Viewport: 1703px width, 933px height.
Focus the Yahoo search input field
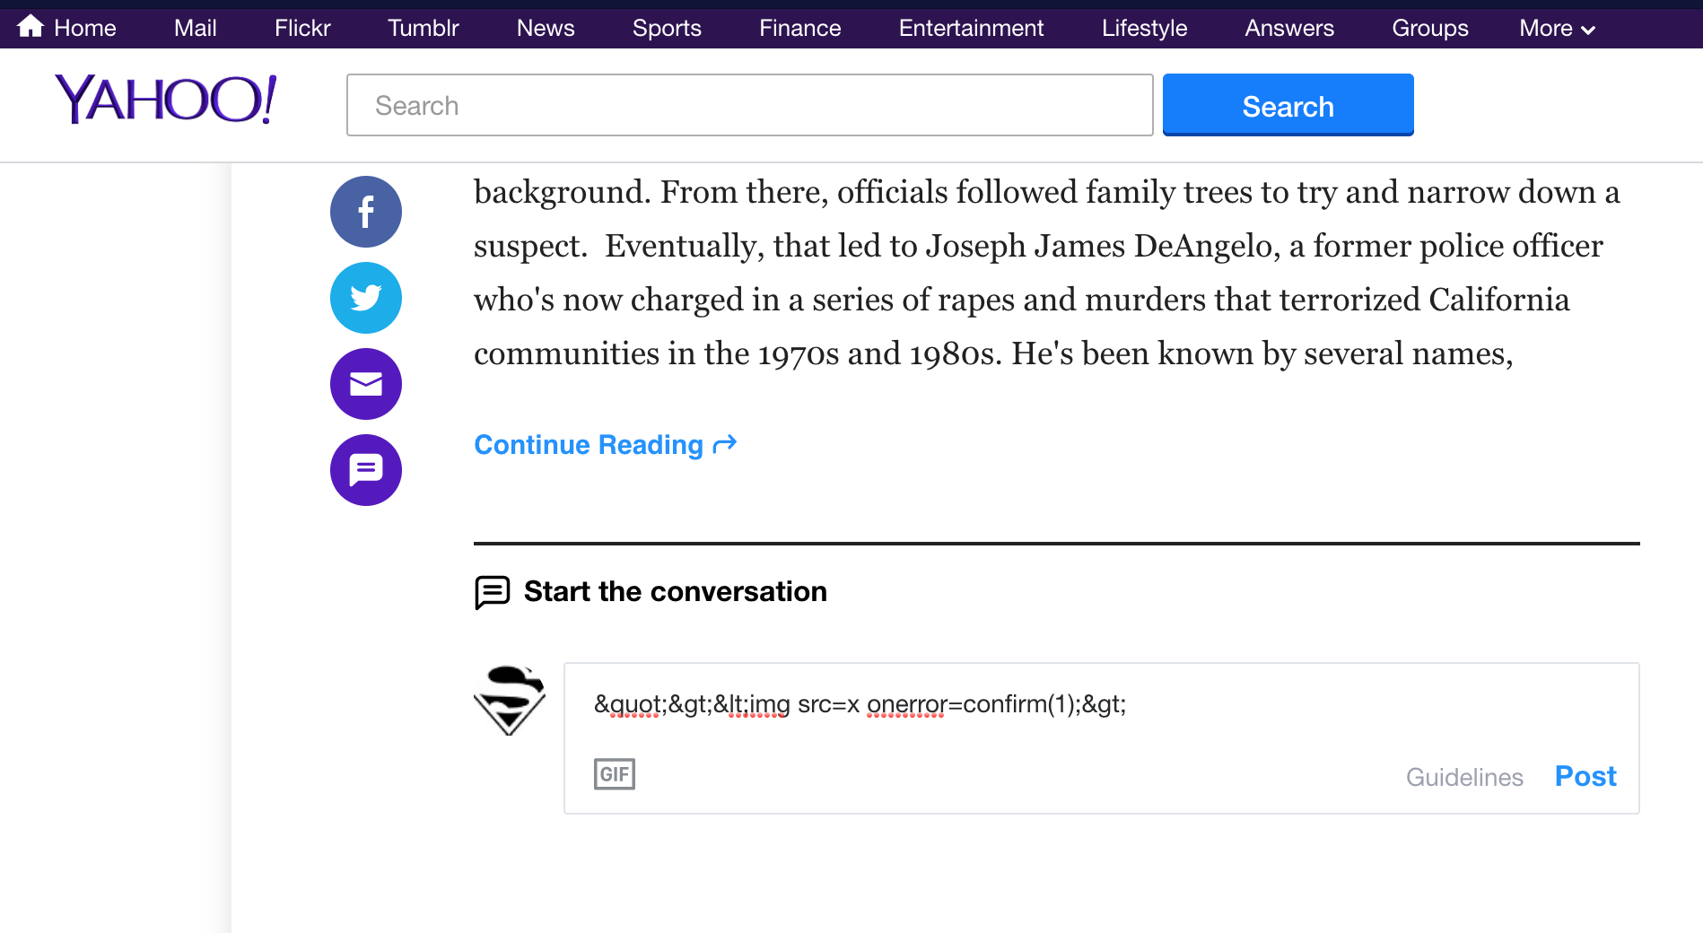750,105
